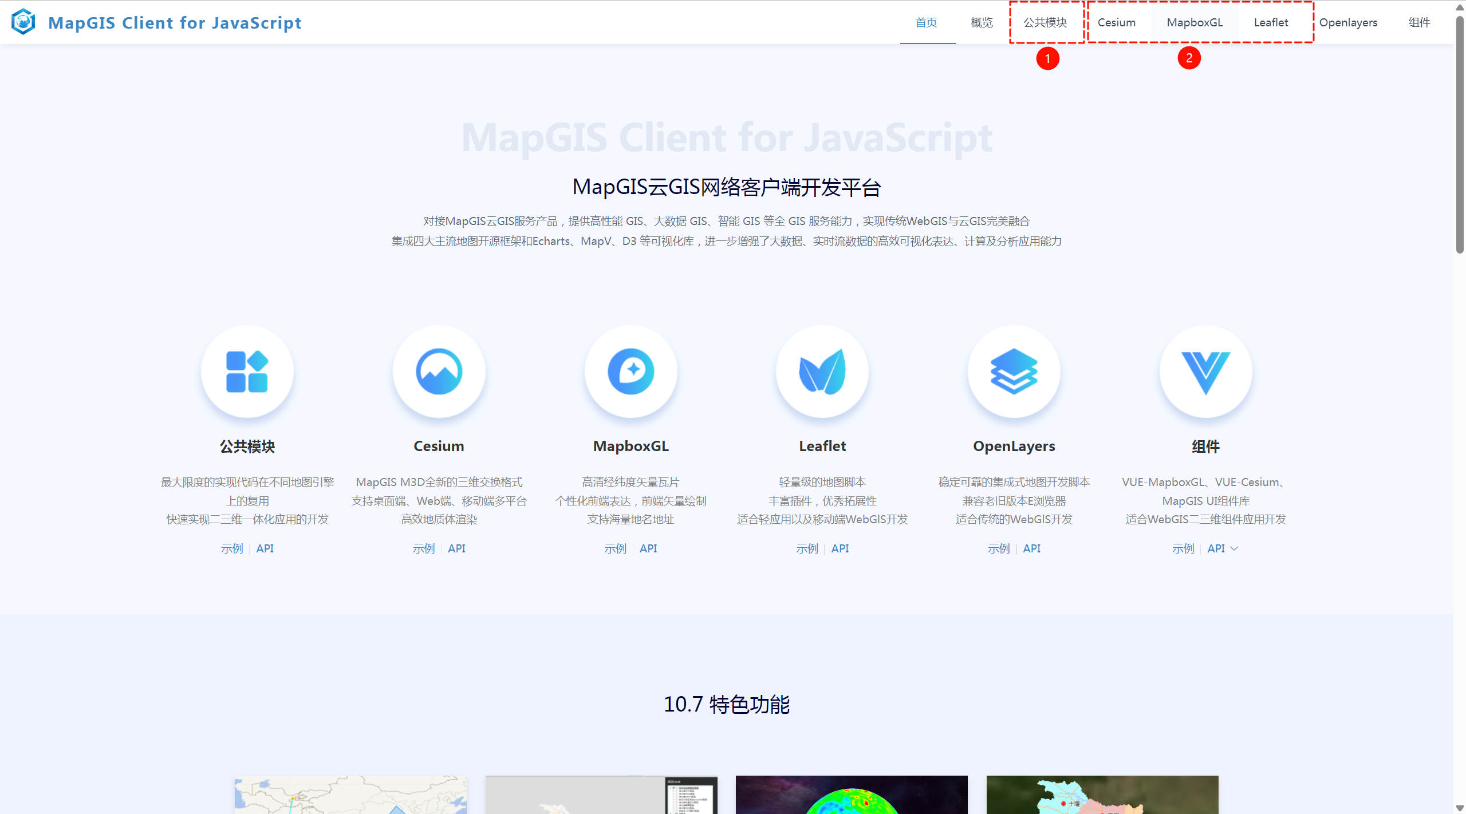Screen dimensions: 1466x814
Task: Expand the API dropdown under 组件
Action: 1222,548
